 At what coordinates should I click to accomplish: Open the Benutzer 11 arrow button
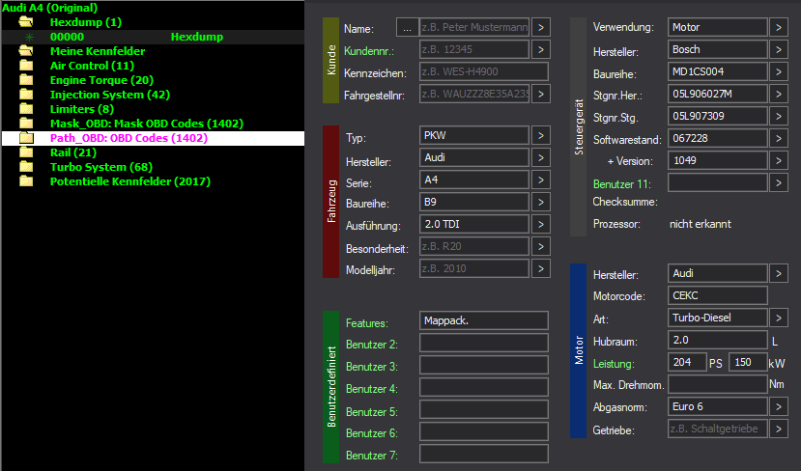pyautogui.click(x=779, y=182)
